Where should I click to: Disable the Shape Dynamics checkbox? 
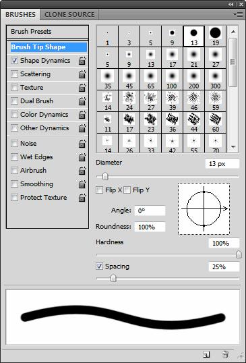pyautogui.click(x=14, y=61)
